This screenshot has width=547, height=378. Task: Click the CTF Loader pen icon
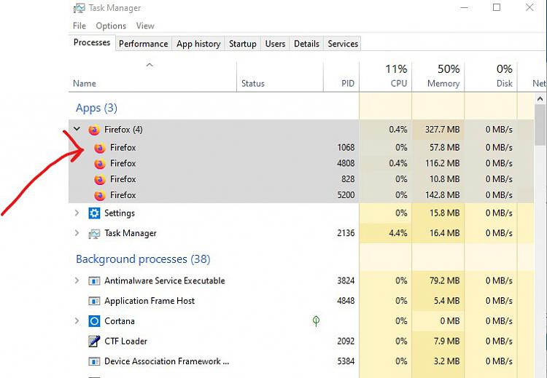tap(94, 341)
